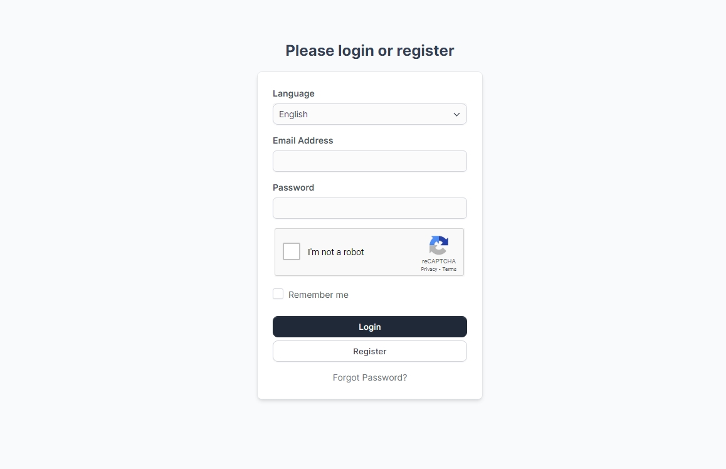Click the chevron arrow in Language field
This screenshot has height=469, width=726.
[x=456, y=114]
